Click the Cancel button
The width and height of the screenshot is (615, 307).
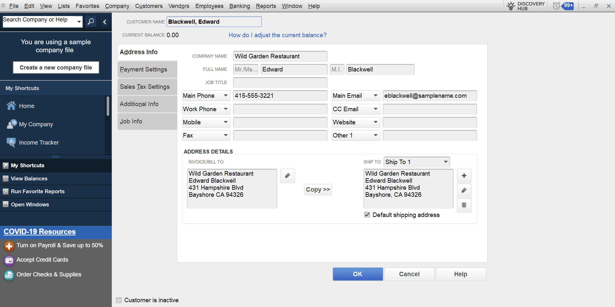[409, 274]
